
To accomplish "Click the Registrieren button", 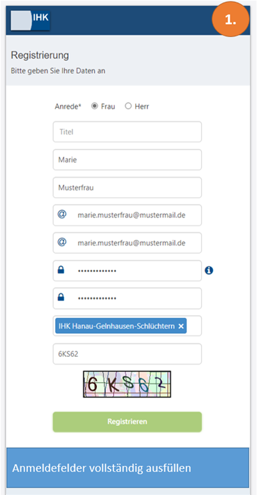I will (127, 422).
